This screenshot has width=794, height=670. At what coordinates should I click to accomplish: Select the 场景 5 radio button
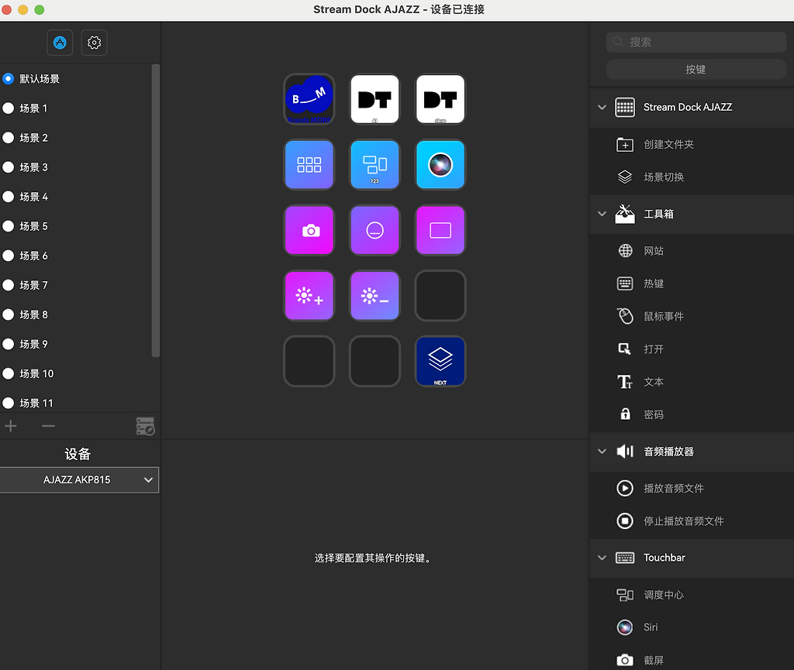point(8,226)
